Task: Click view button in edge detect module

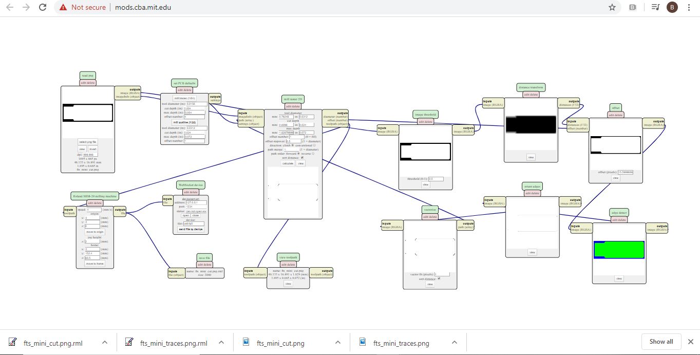Action: (x=619, y=278)
